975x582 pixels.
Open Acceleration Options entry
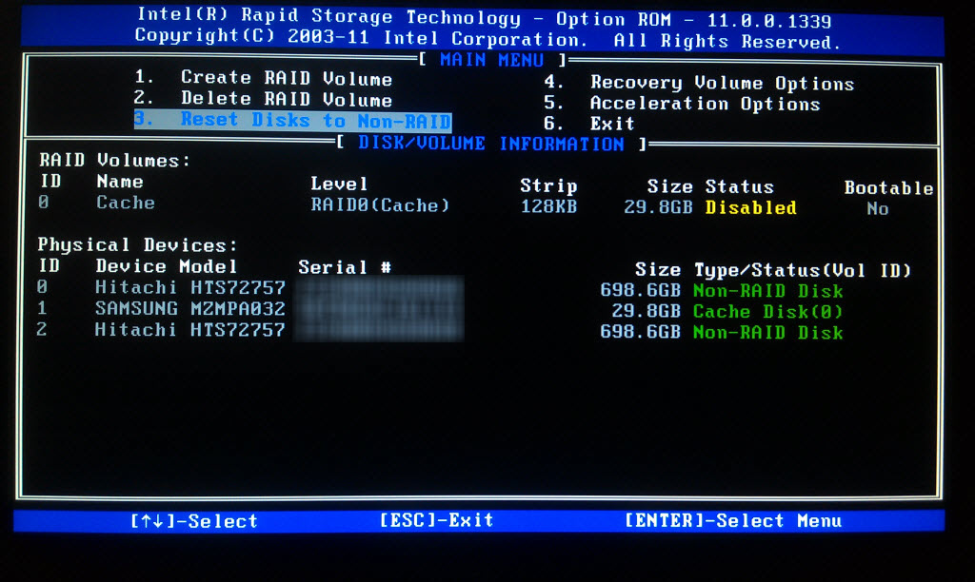682,103
